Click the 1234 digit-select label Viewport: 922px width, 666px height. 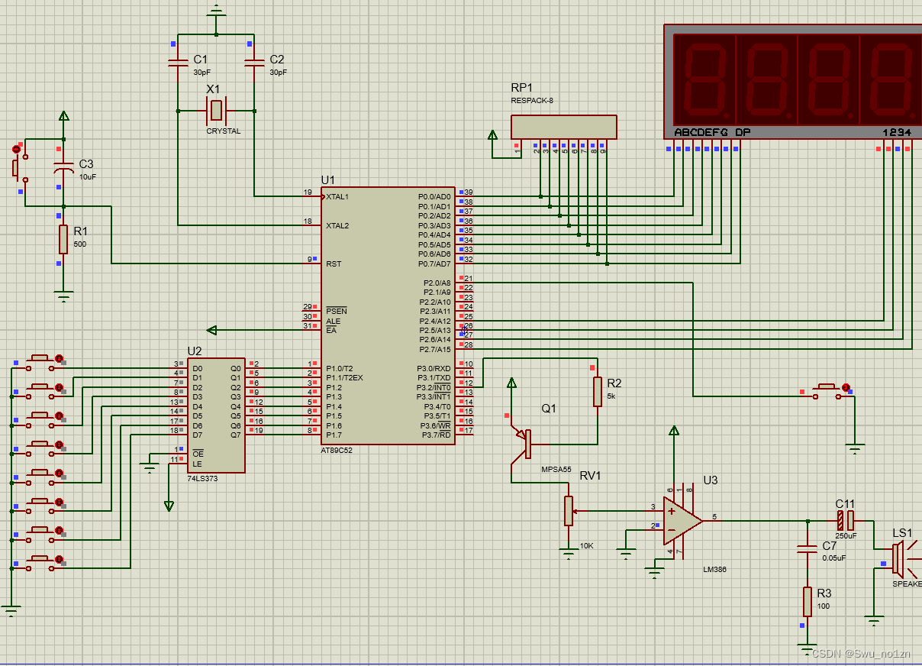click(897, 132)
